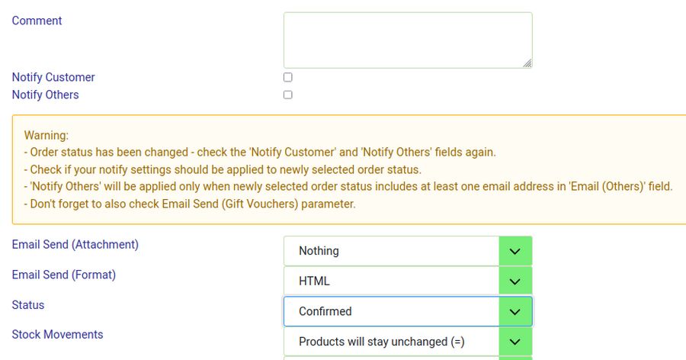Click the Notify Others label text
Image resolution: width=686 pixels, height=360 pixels.
point(45,95)
